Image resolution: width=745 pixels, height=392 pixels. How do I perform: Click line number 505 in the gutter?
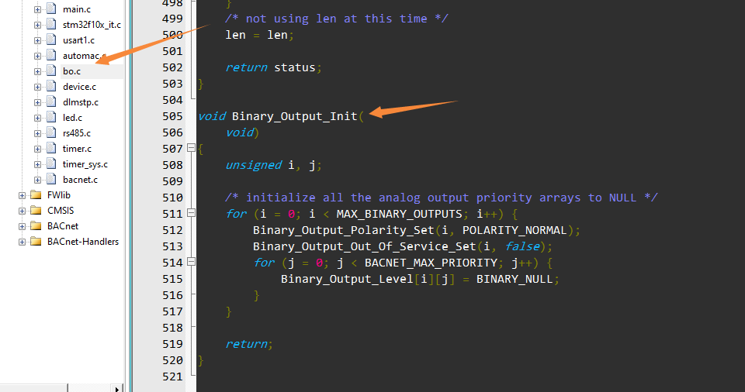point(172,116)
